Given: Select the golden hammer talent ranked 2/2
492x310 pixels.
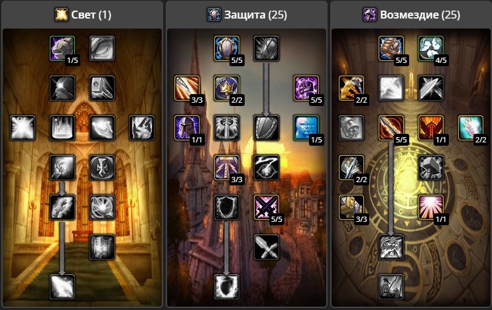Looking at the screenshot, I should coord(351,88).
